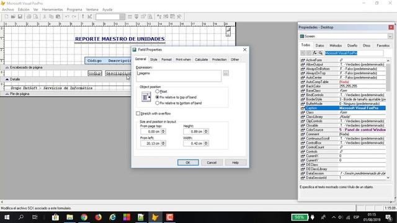The image size is (397, 223).
Task: Click the Paste toolbar icon
Action: [58, 17]
